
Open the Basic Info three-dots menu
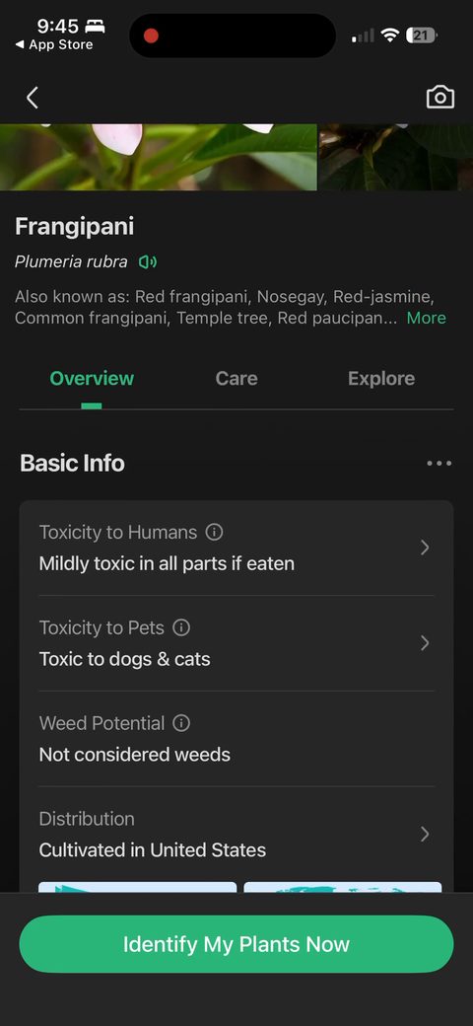439,464
